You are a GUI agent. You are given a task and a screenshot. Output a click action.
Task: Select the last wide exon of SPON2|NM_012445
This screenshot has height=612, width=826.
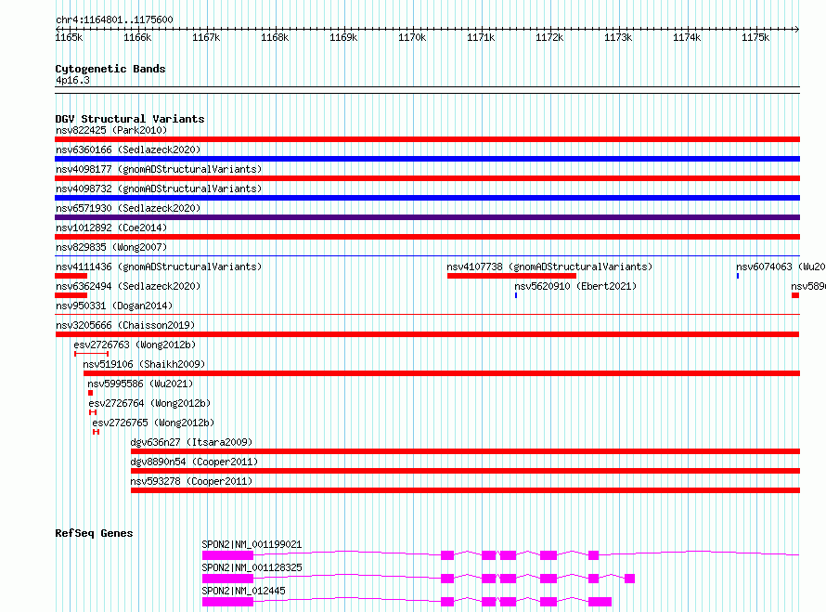(600, 602)
